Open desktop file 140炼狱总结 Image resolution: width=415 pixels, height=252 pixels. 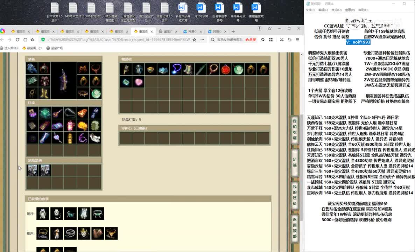pyautogui.click(x=73, y=10)
